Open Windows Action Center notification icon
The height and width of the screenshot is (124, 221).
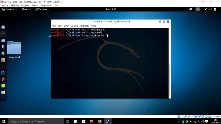tap(206, 121)
